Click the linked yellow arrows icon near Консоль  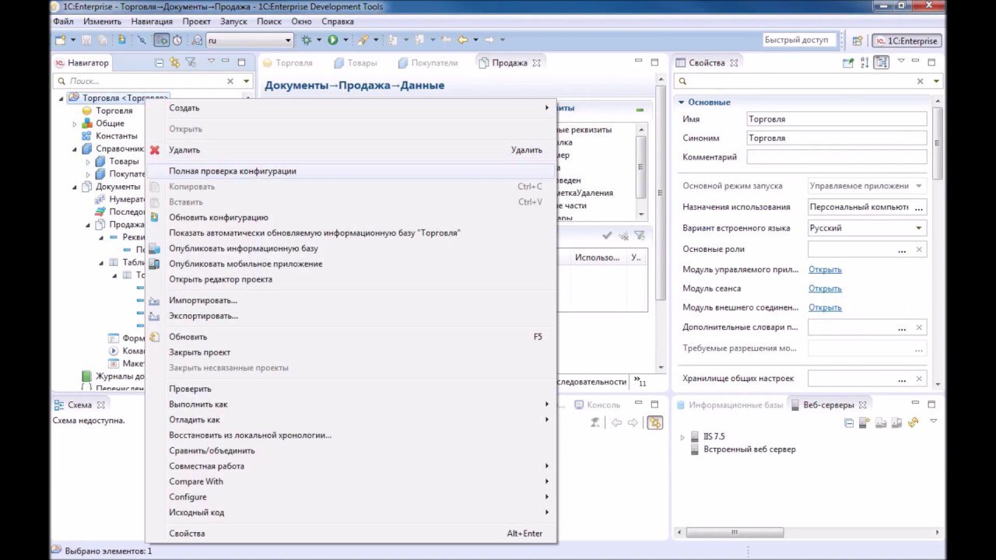point(654,422)
